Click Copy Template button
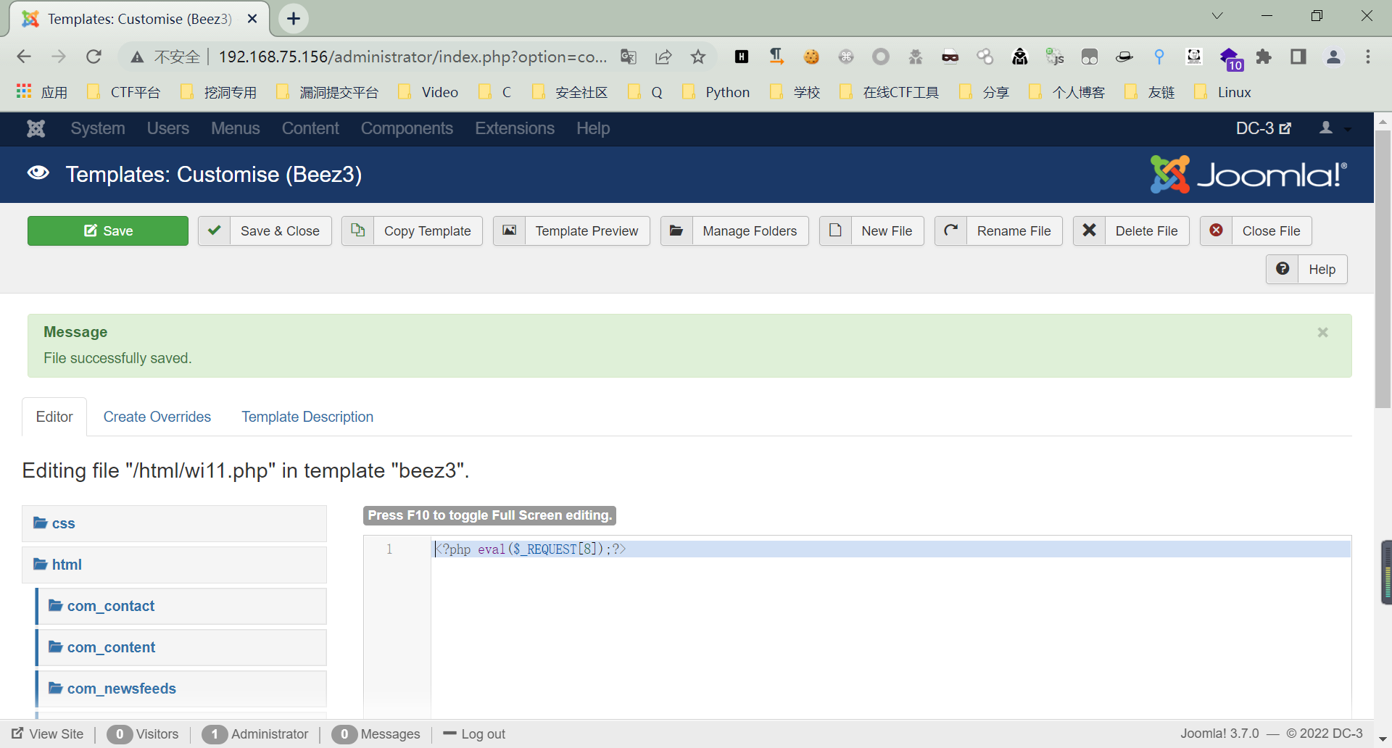 (x=412, y=230)
